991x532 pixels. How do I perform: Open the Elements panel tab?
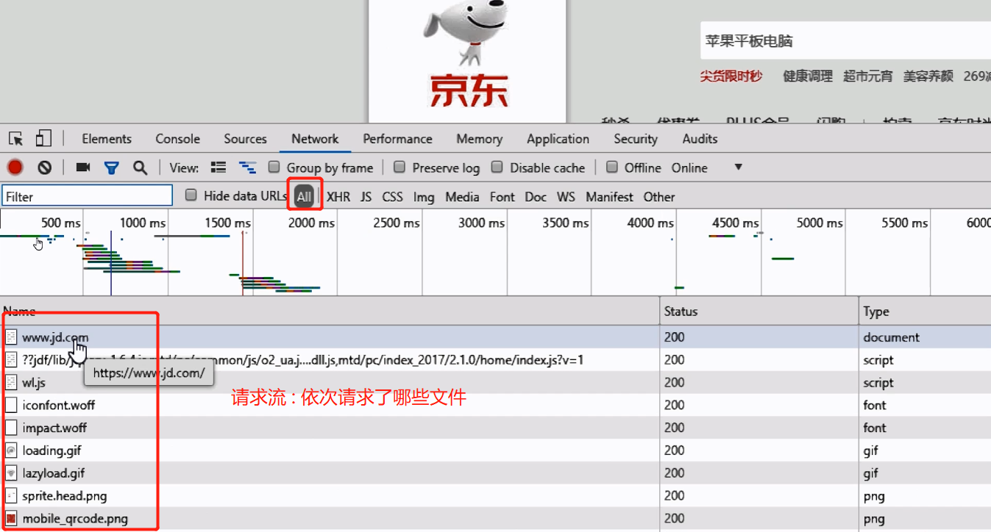tap(107, 139)
